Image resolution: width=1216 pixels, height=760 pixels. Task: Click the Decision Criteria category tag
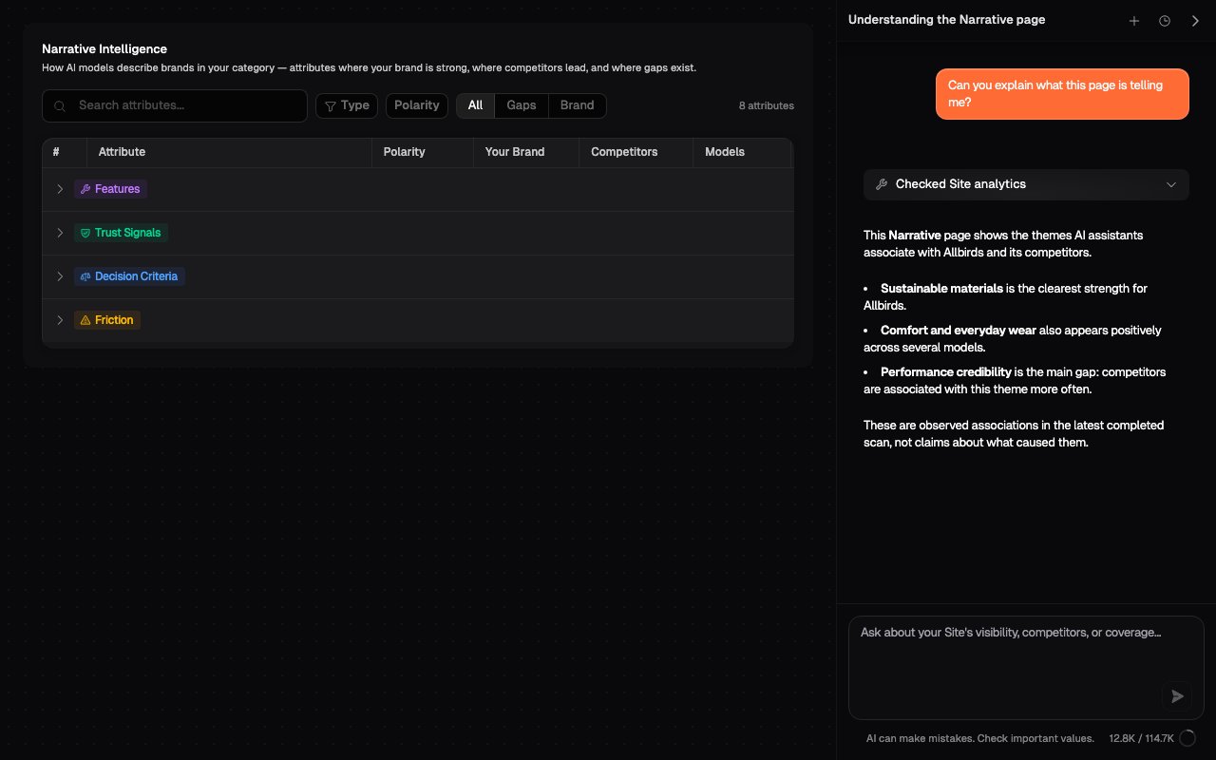129,276
